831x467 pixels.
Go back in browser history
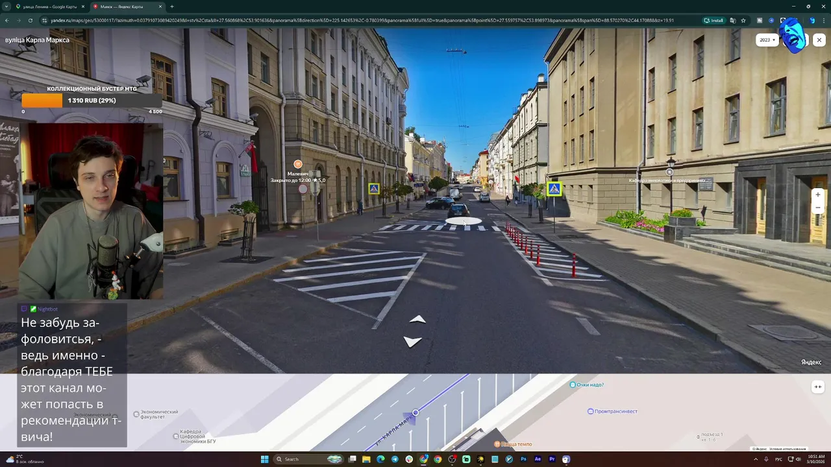[6, 20]
